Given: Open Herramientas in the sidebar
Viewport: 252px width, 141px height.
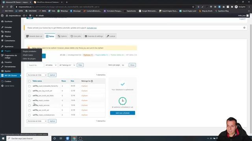Looking at the screenshot, I should click(x=10, y=67).
